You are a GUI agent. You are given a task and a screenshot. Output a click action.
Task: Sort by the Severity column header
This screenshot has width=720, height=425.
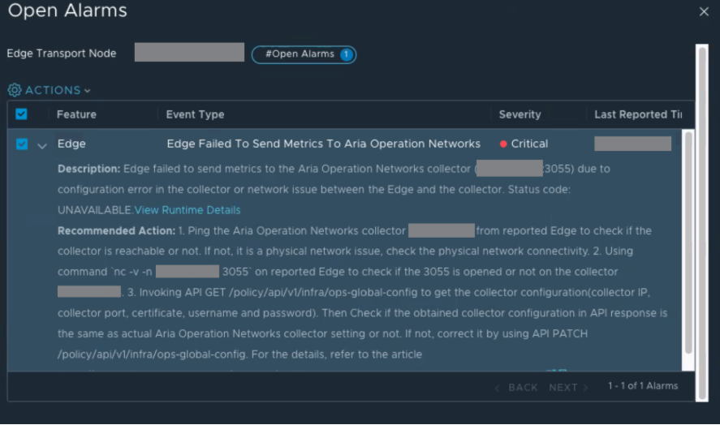[520, 114]
